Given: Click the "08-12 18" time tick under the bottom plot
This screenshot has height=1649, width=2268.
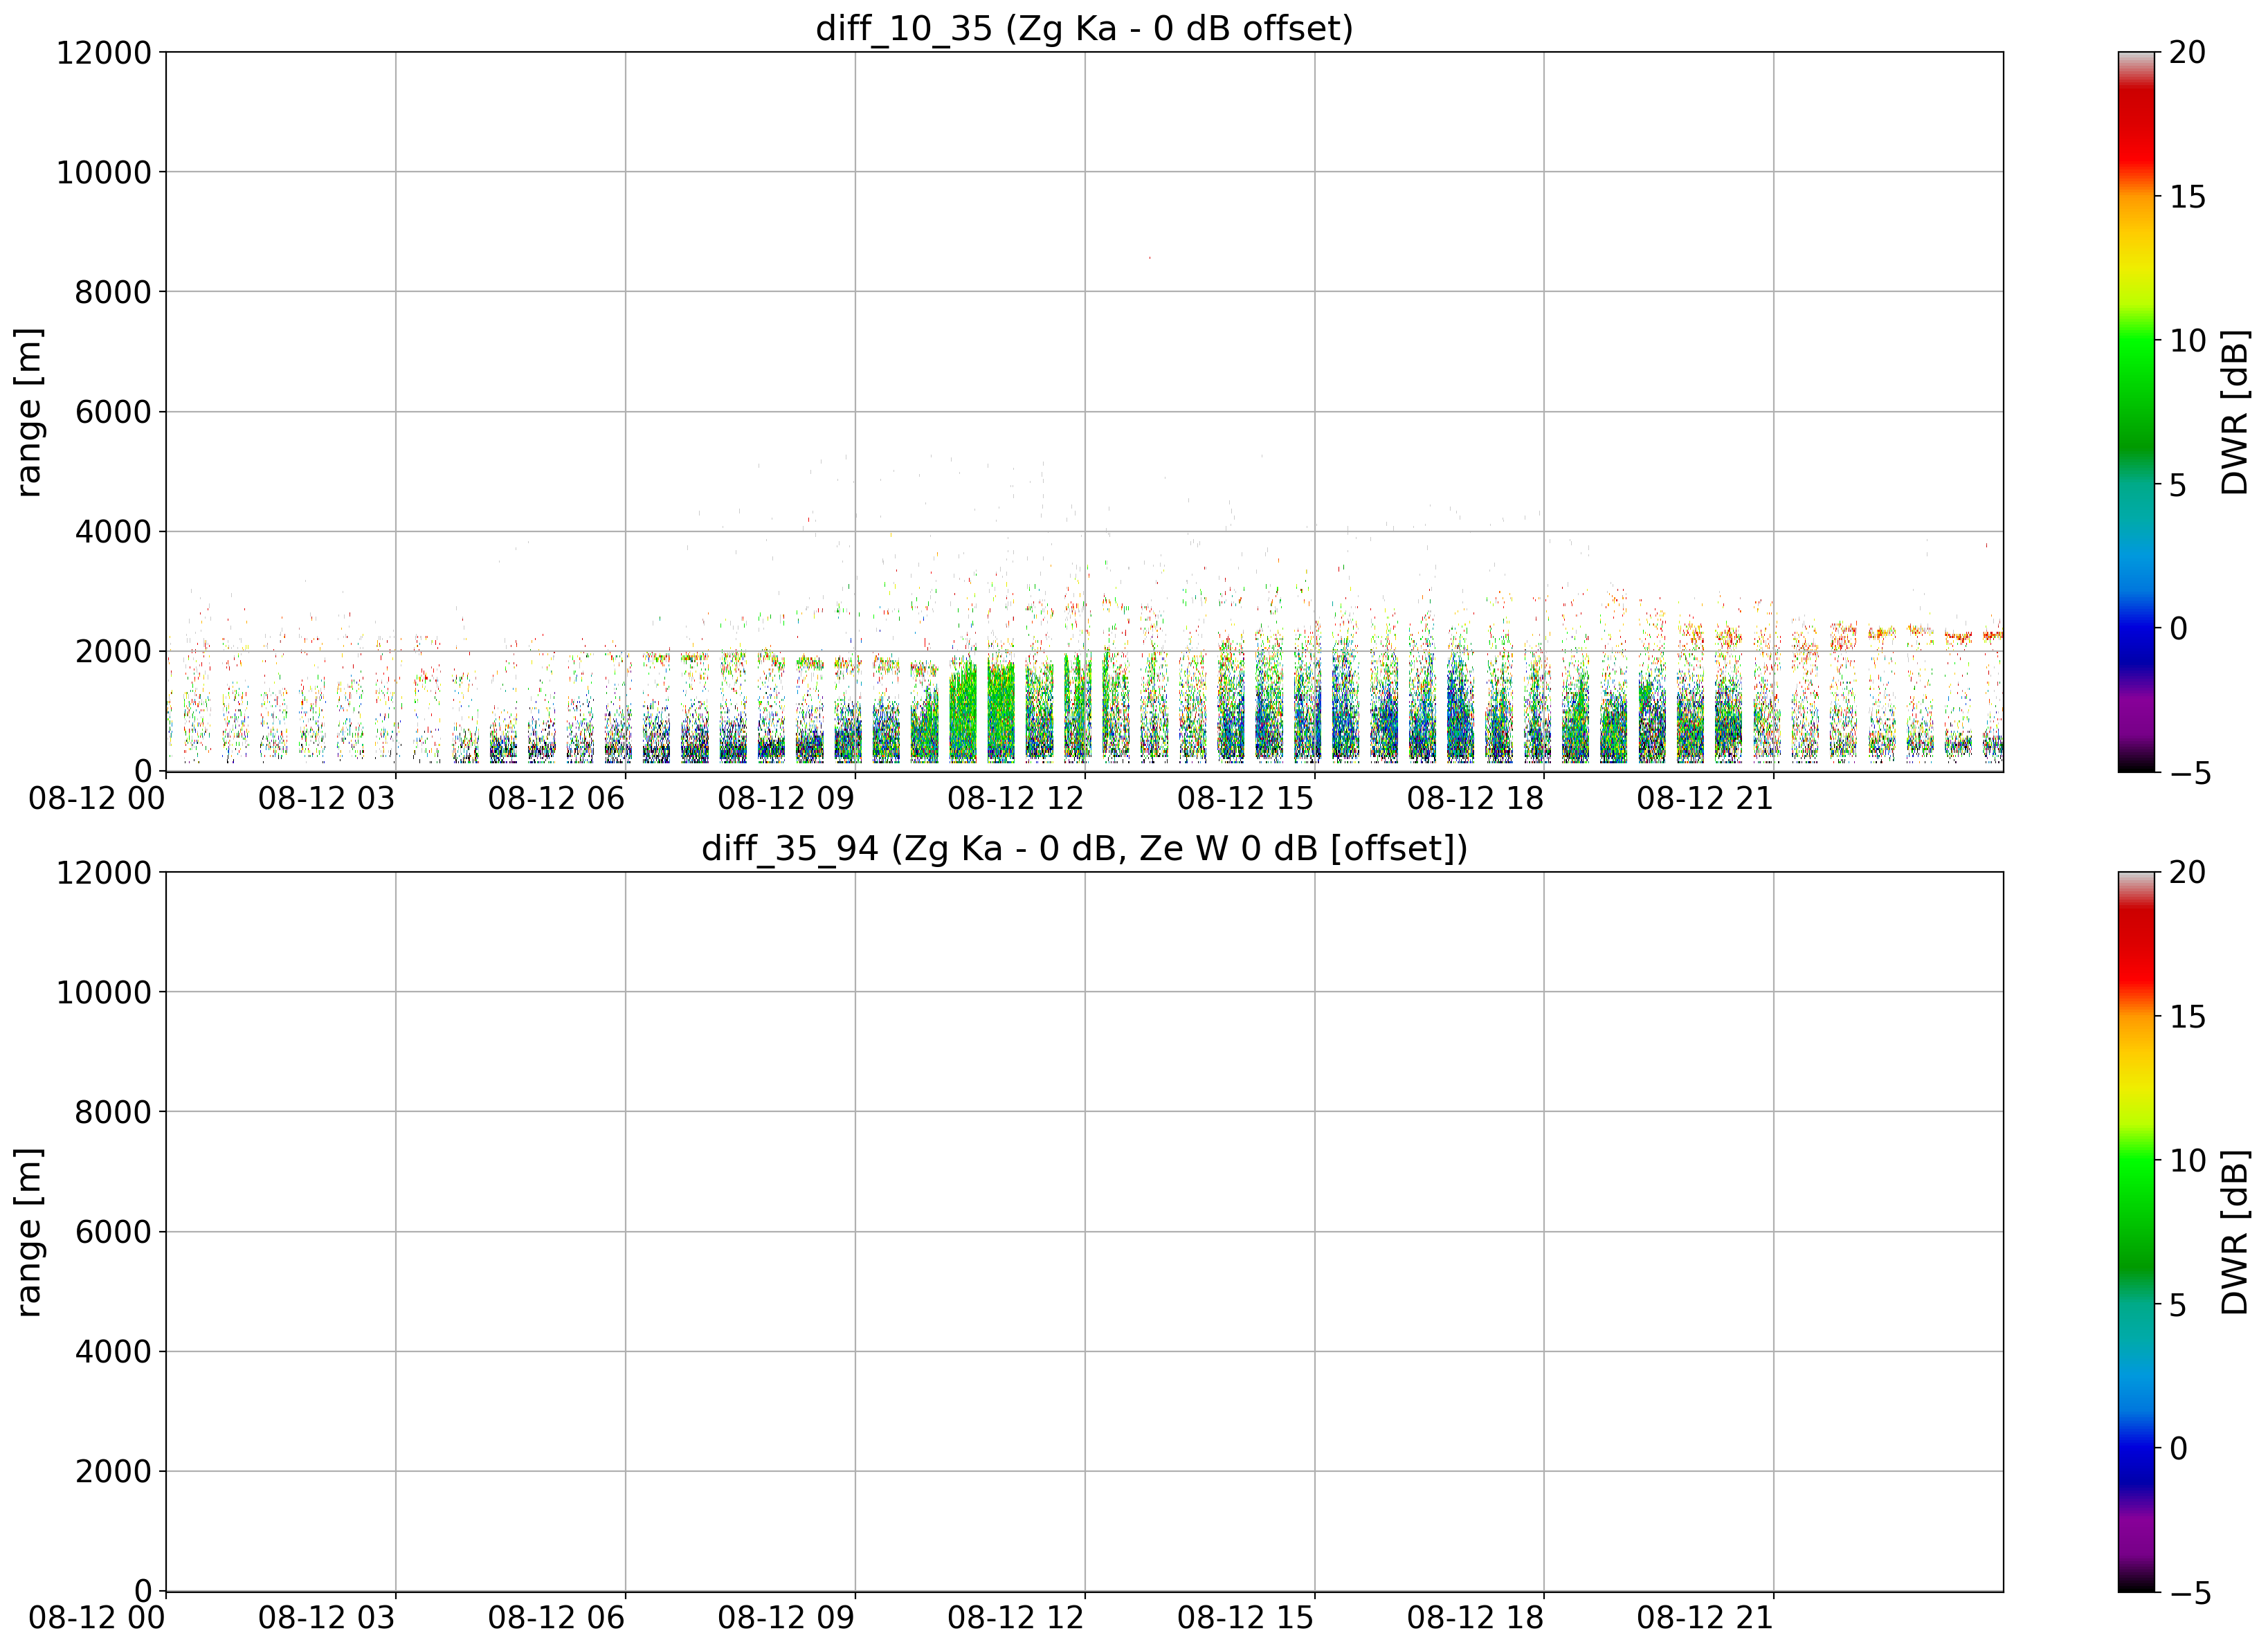Looking at the screenshot, I should click(x=1475, y=1619).
